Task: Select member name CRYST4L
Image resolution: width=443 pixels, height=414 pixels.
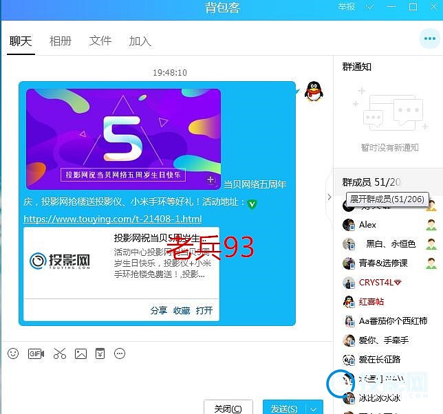Action: click(380, 283)
